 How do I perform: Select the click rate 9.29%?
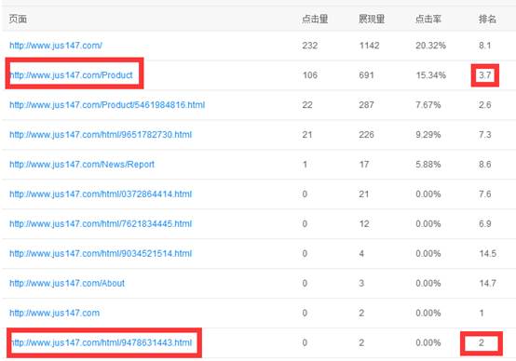(x=428, y=135)
